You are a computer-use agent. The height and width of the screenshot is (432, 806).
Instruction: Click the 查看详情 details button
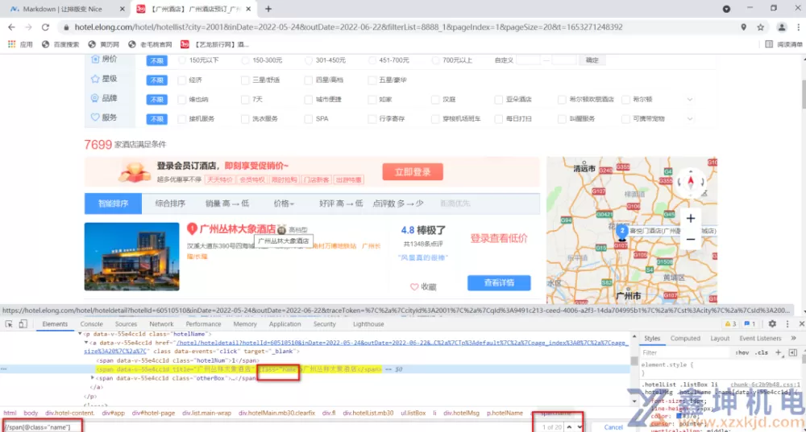[499, 282]
